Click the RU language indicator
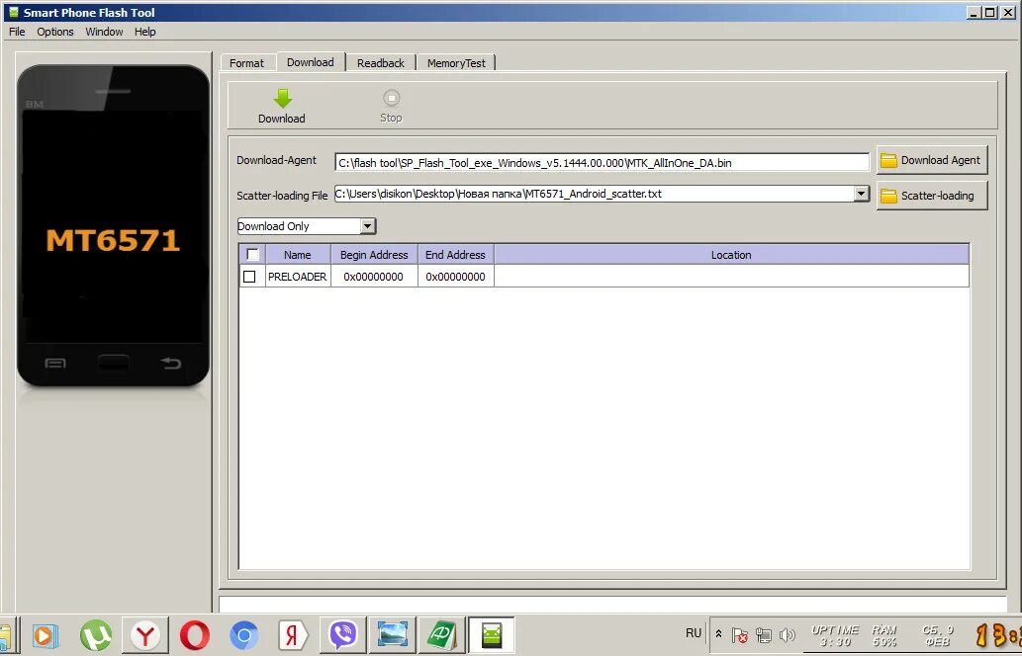 coord(694,633)
